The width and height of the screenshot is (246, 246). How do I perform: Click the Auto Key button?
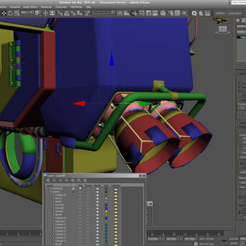click(234, 238)
